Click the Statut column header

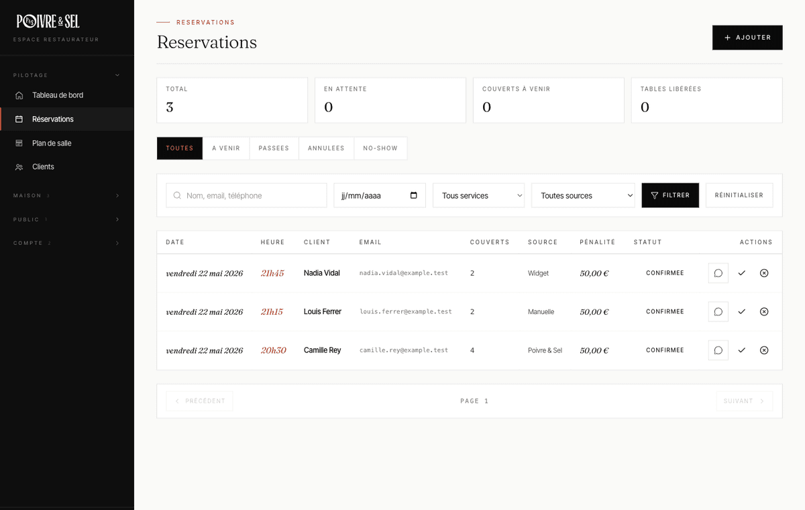[648, 242]
